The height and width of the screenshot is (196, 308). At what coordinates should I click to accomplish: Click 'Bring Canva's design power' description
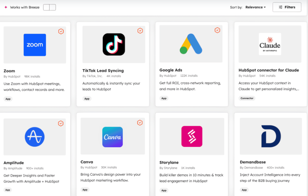(x=111, y=177)
